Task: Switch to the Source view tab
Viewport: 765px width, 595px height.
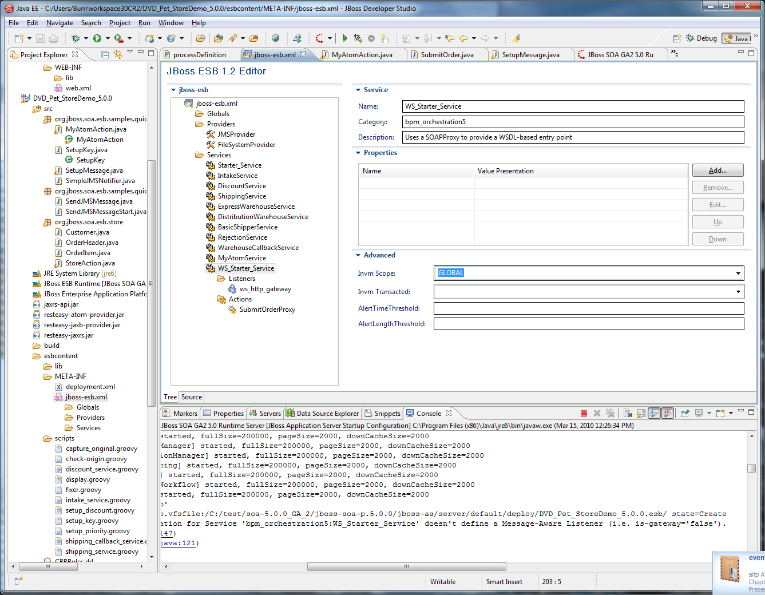Action: tap(192, 397)
